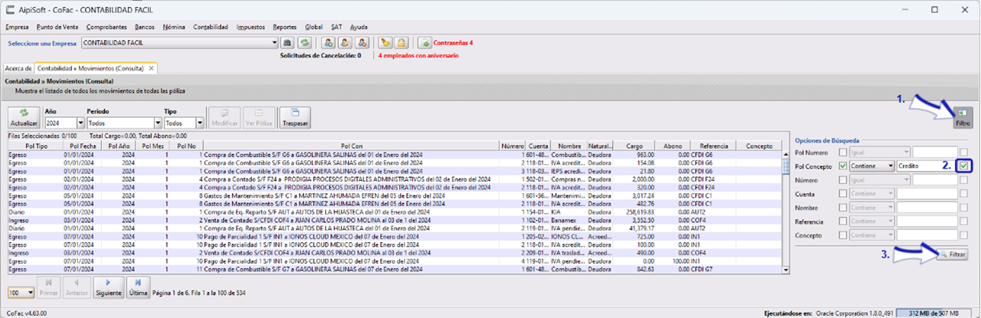Toggle the Filtro panel button
This screenshot has height=318, width=981.
point(962,117)
